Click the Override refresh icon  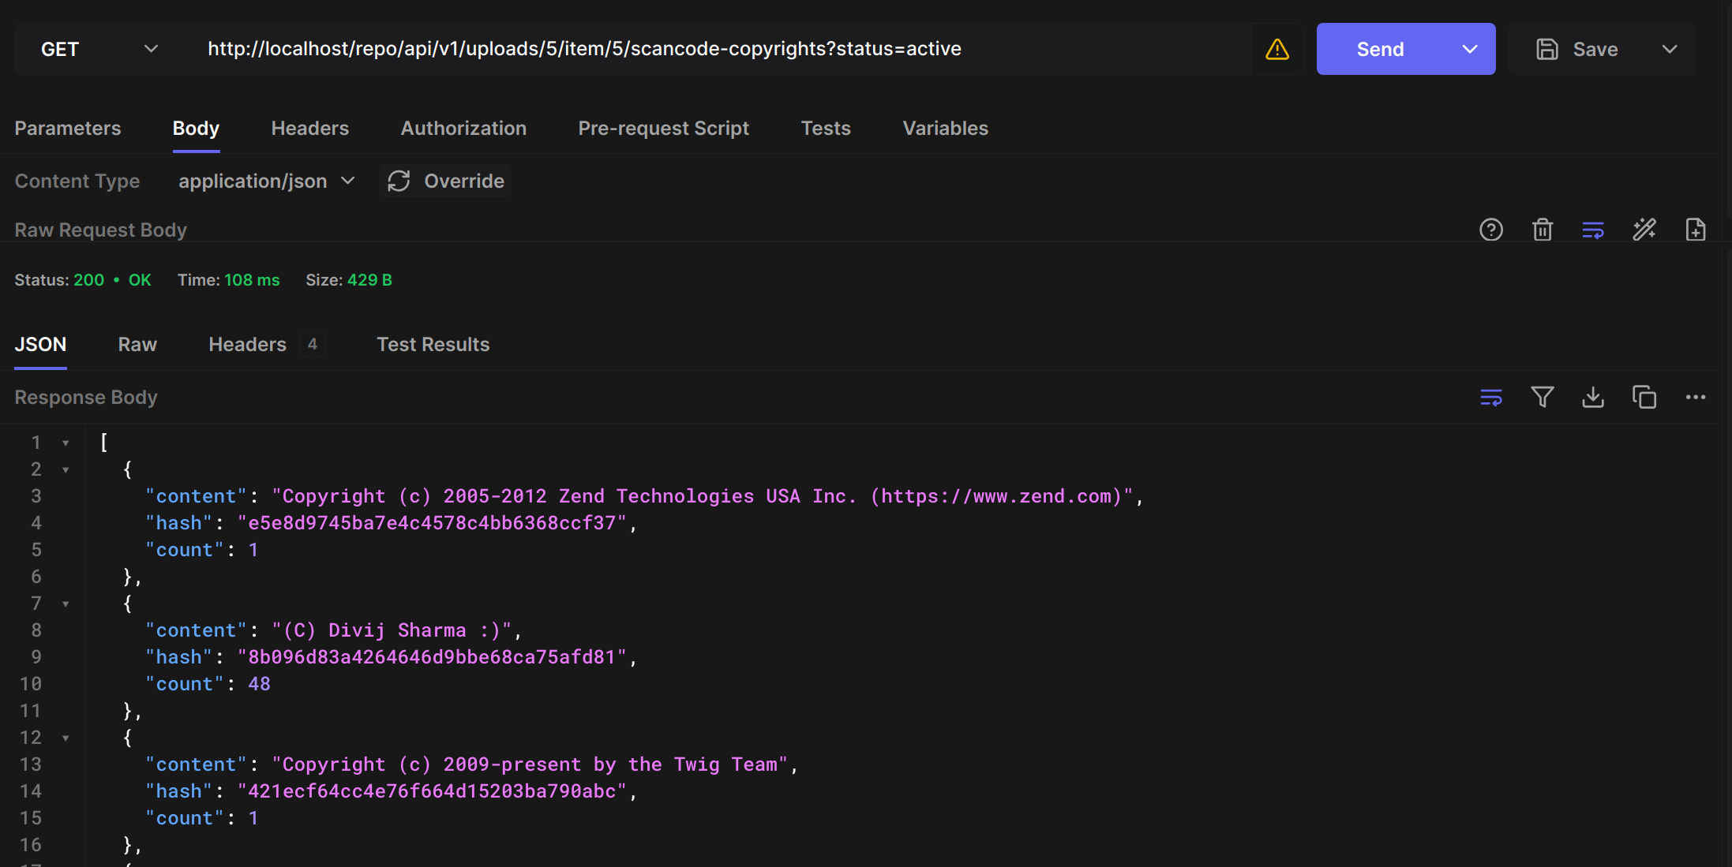pyautogui.click(x=399, y=181)
